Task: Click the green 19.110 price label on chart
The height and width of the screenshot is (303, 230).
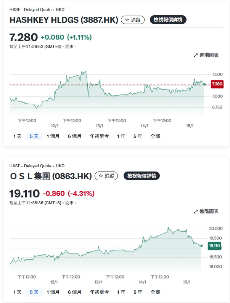Action: (x=214, y=246)
